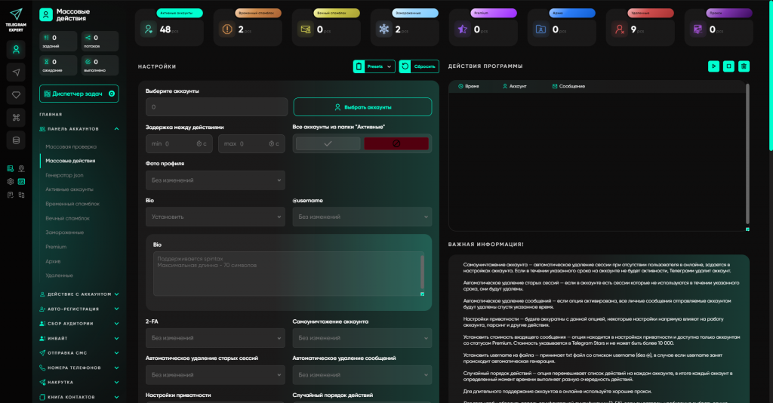The width and height of the screenshot is (773, 403).
Task: Go to Генератор json menu item
Action: point(64,175)
